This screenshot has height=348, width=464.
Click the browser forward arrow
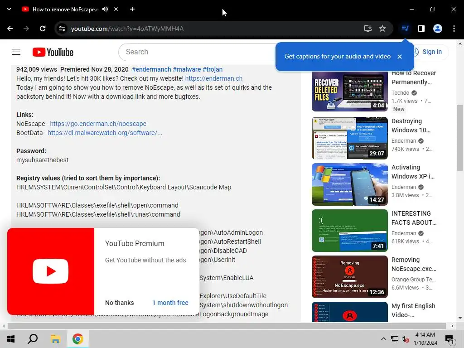coord(26,29)
